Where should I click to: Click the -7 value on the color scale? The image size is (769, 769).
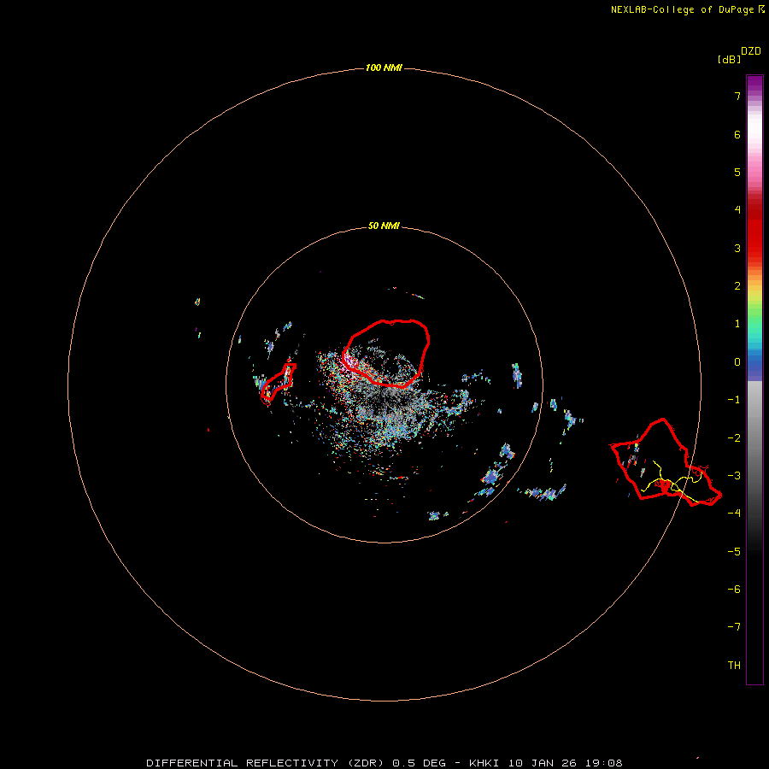(734, 627)
